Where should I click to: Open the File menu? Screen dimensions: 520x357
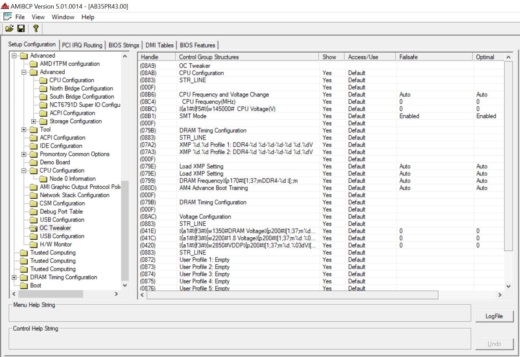click(x=20, y=17)
